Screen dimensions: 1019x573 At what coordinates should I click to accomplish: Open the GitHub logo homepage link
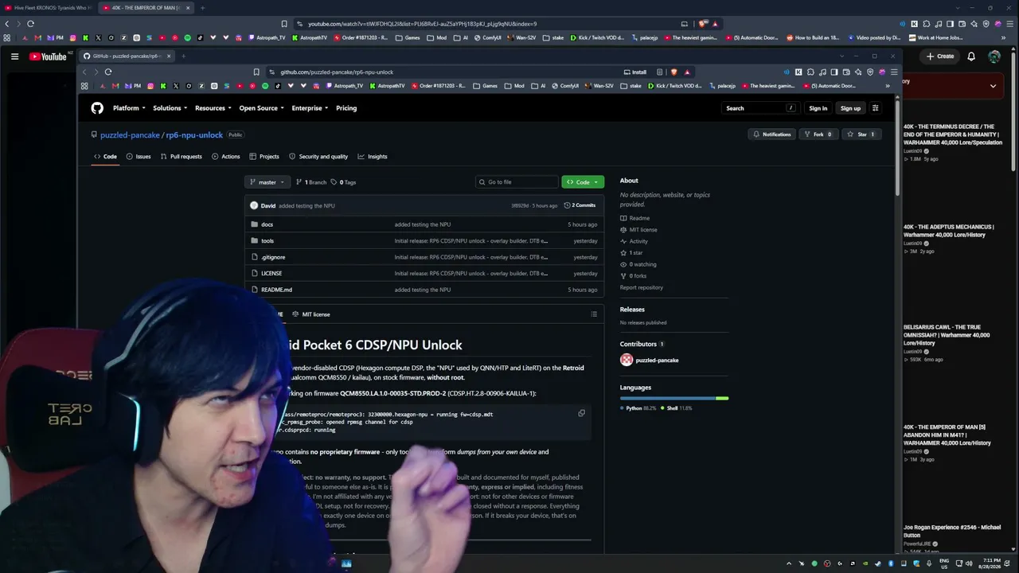pyautogui.click(x=97, y=108)
